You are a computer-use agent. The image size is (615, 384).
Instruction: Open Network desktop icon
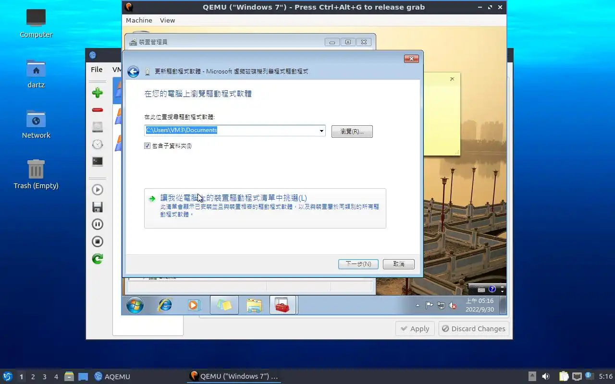(x=36, y=124)
